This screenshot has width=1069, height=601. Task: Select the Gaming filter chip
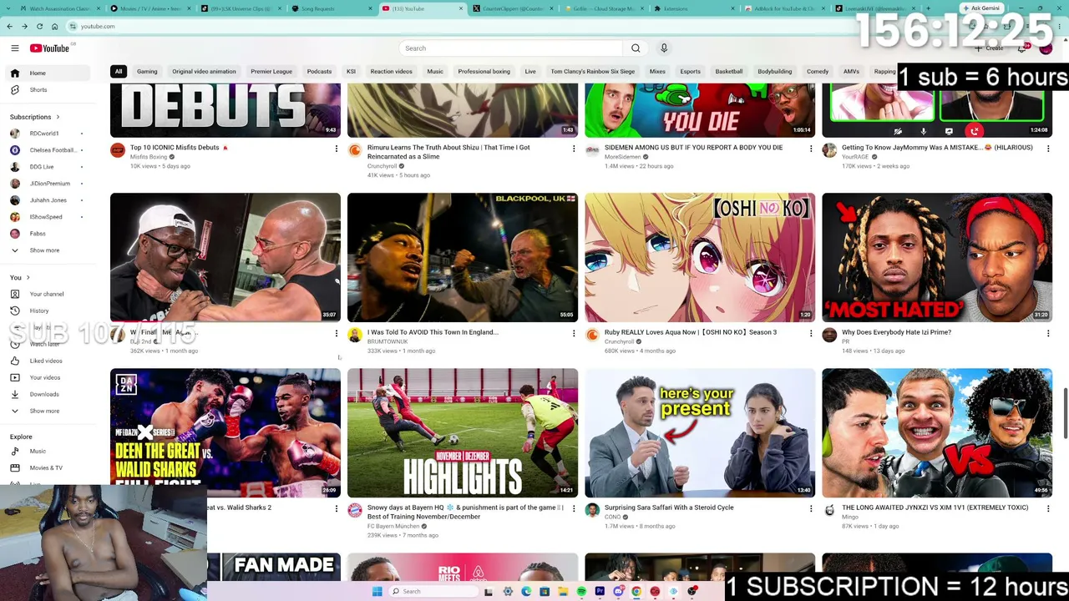147,72
